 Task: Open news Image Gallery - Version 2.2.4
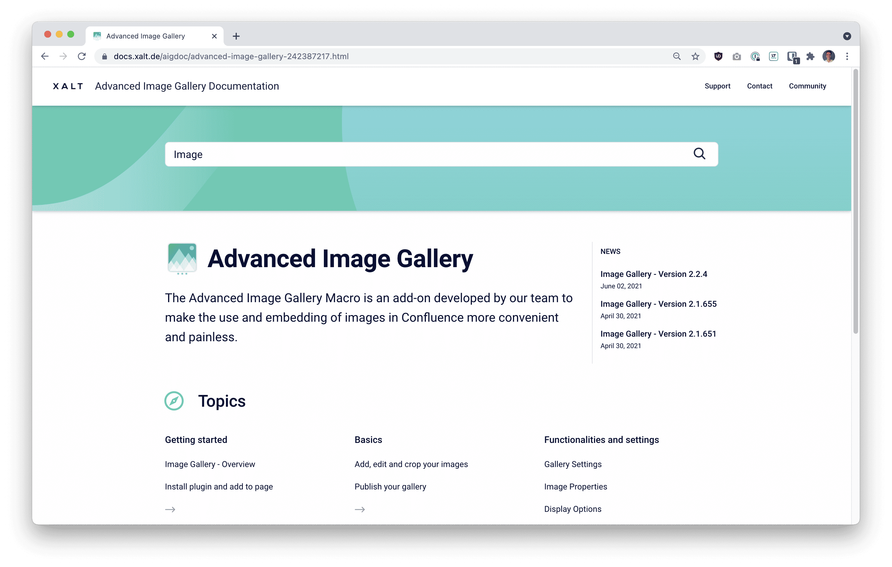coord(653,274)
